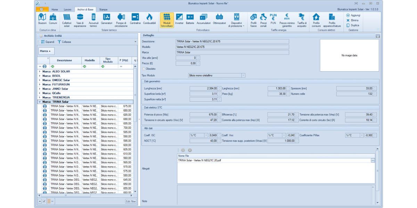The height and width of the screenshot is (208, 417).
Task: Select the Archivi di Base tab
Action: pyautogui.click(x=85, y=9)
